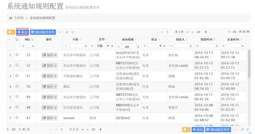
Task: Open 操作 menu for row NO. 47
Action: [49, 118]
